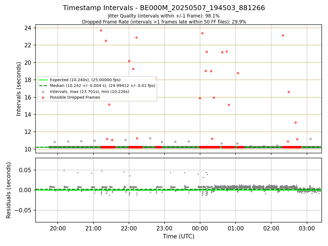Click the red circle marker in legend
Image resolution: width=328 pixels, height=246 pixels.
[43, 97]
